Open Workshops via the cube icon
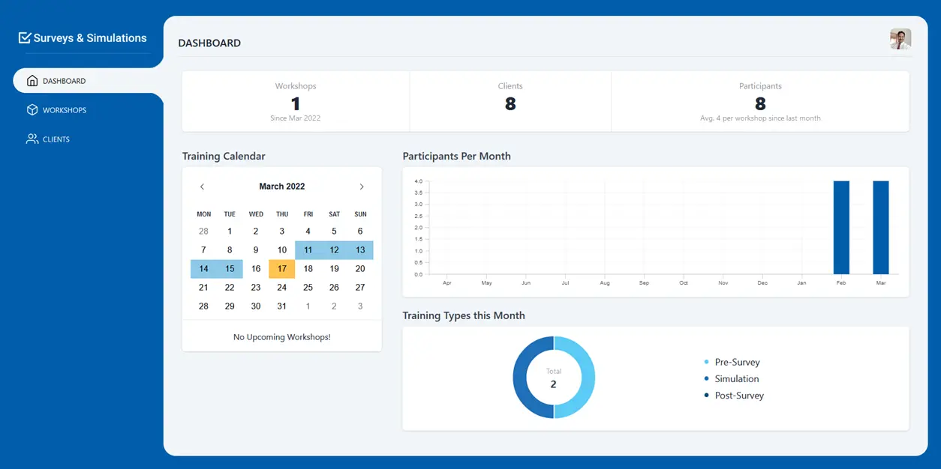Screen dimensions: 941x469 pyautogui.click(x=33, y=109)
